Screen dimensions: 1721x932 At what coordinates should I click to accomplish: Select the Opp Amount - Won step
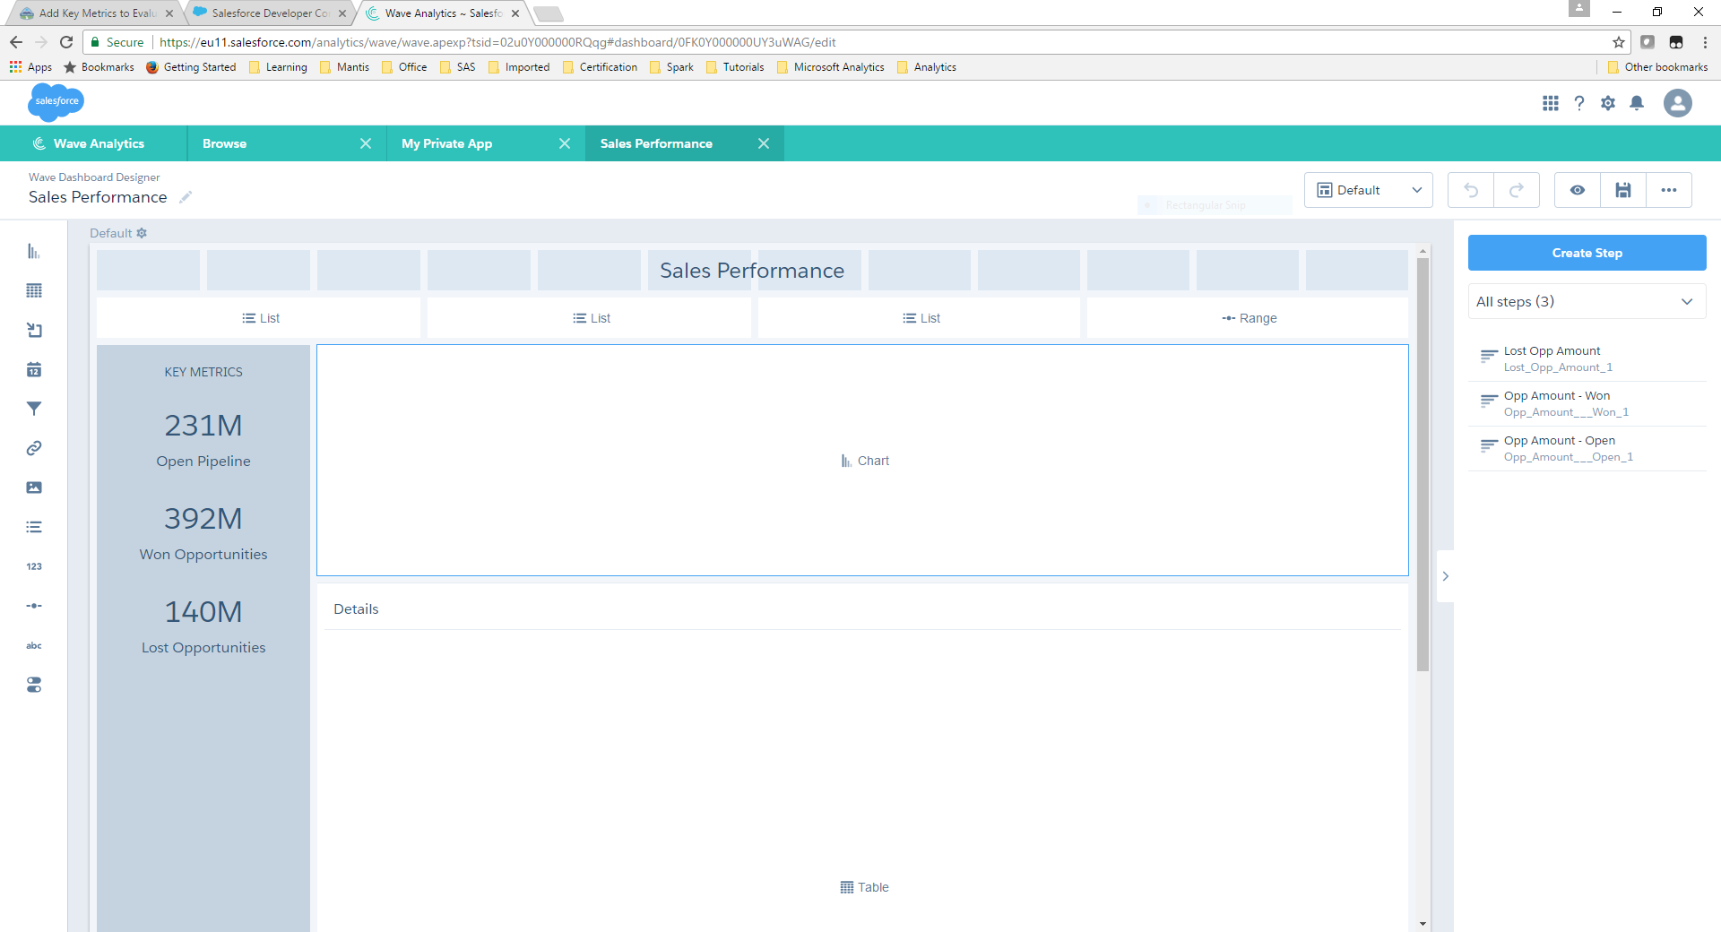pyautogui.click(x=1587, y=403)
